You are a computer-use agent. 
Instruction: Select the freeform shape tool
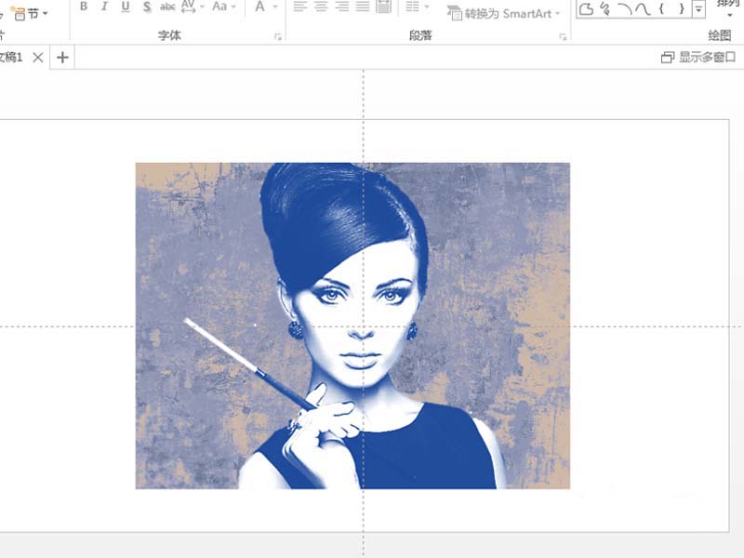click(x=587, y=9)
